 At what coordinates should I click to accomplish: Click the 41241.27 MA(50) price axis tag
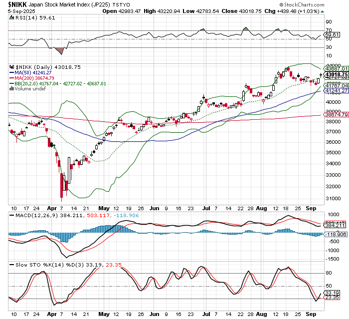tap(336, 90)
